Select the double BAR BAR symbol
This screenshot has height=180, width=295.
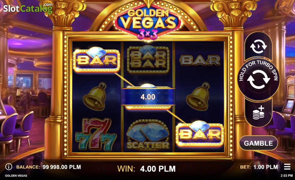pos(148,59)
